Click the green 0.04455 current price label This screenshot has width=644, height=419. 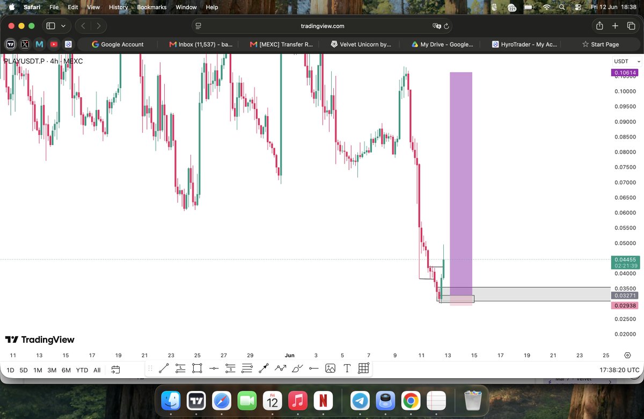click(625, 262)
